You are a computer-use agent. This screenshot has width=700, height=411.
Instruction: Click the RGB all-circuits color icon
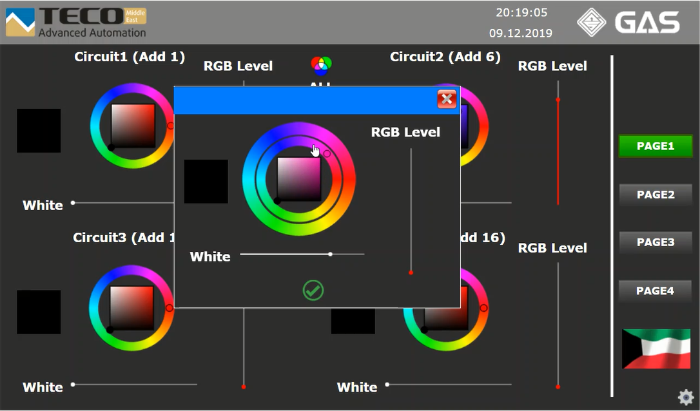pos(321,64)
